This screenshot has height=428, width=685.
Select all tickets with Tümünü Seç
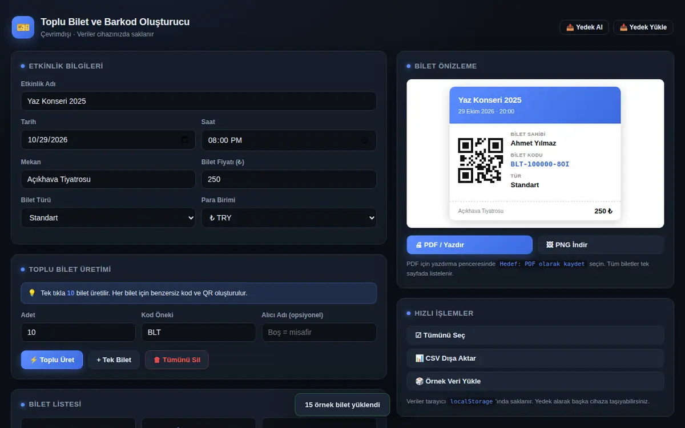pyautogui.click(x=535, y=336)
